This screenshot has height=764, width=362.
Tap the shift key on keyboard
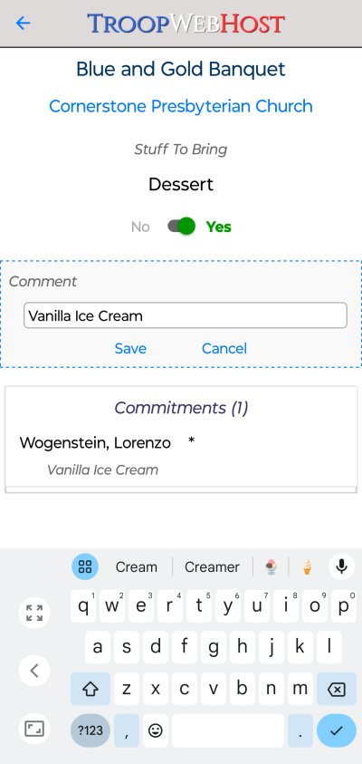90,689
